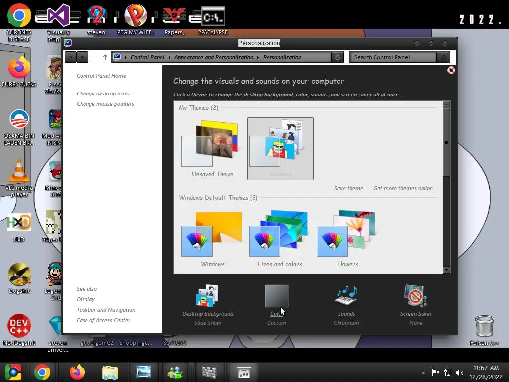The image size is (509, 382).
Task: Click Control Panel in the breadcrumb
Action: (x=147, y=57)
